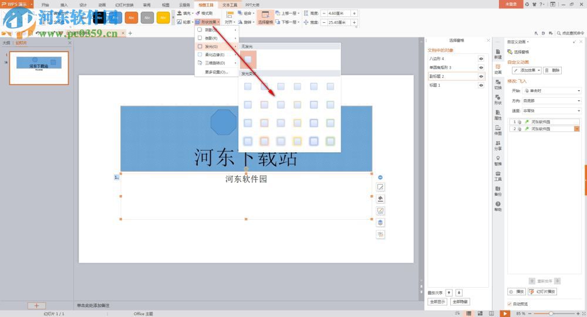Click the 格式刷 format painter tool
The height and width of the screenshot is (317, 587).
pos(204,13)
